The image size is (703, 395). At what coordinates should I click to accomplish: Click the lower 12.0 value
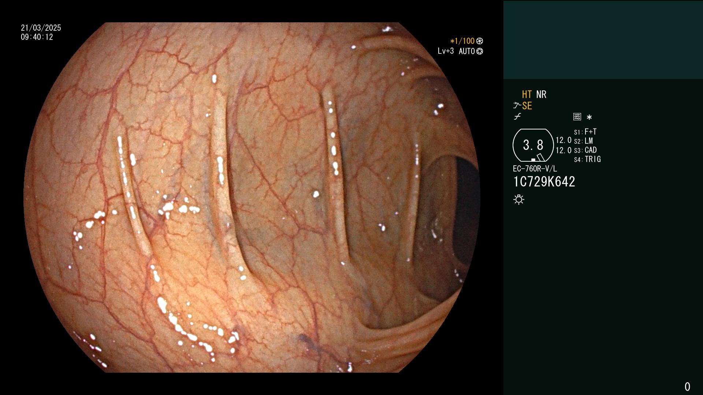(x=563, y=150)
